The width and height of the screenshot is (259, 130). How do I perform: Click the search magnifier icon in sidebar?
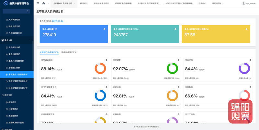coord(28,11)
